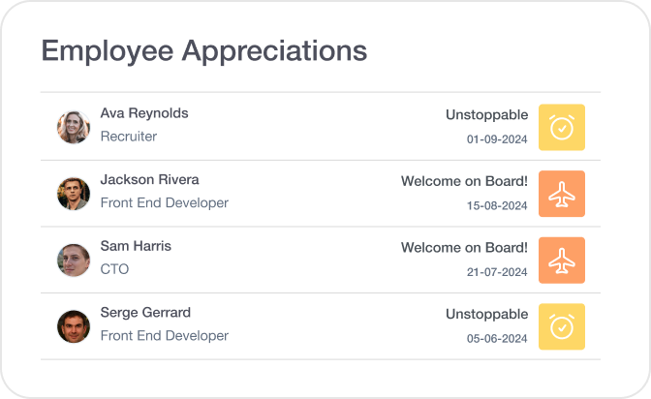Open Jackson Rivera's profile photo
The width and height of the screenshot is (651, 399).
(74, 194)
